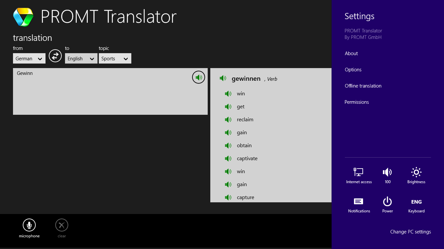Image resolution: width=444 pixels, height=249 pixels.
Task: Open the Power options icon
Action: tap(387, 205)
